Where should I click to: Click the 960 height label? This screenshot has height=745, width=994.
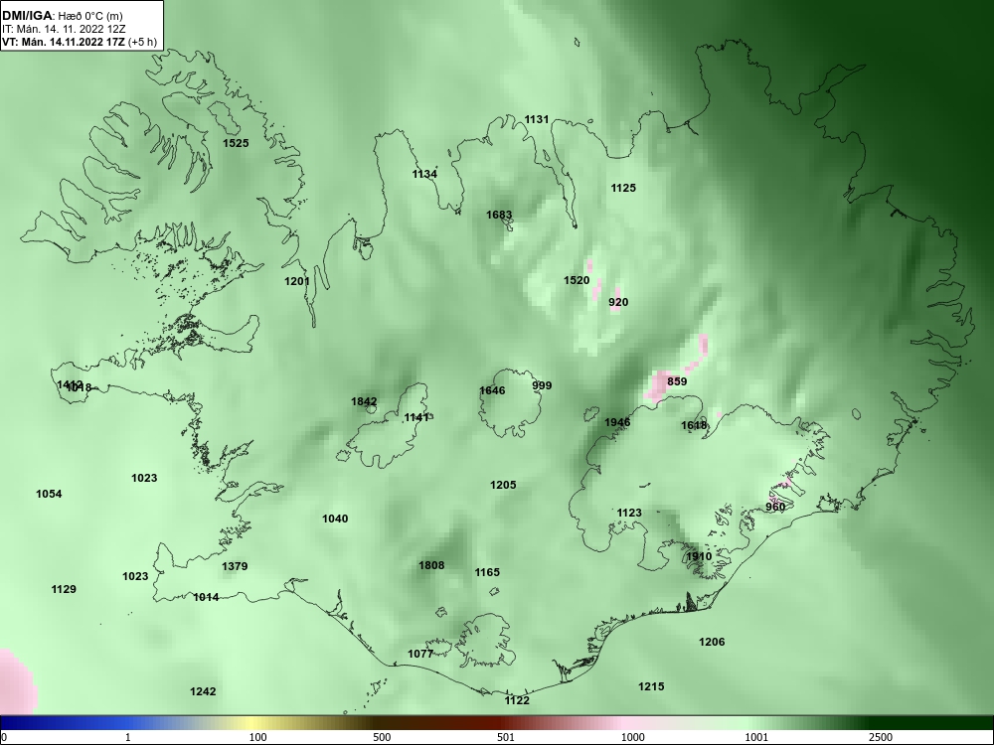pos(775,507)
